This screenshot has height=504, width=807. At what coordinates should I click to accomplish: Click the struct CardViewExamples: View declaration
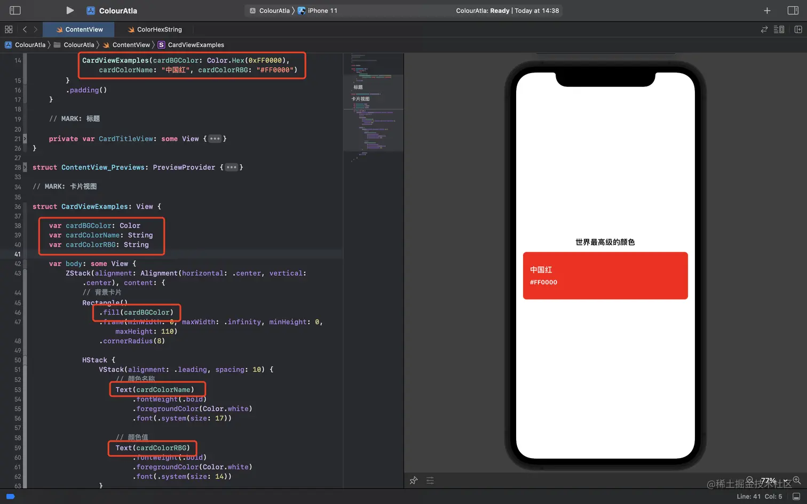pos(97,206)
